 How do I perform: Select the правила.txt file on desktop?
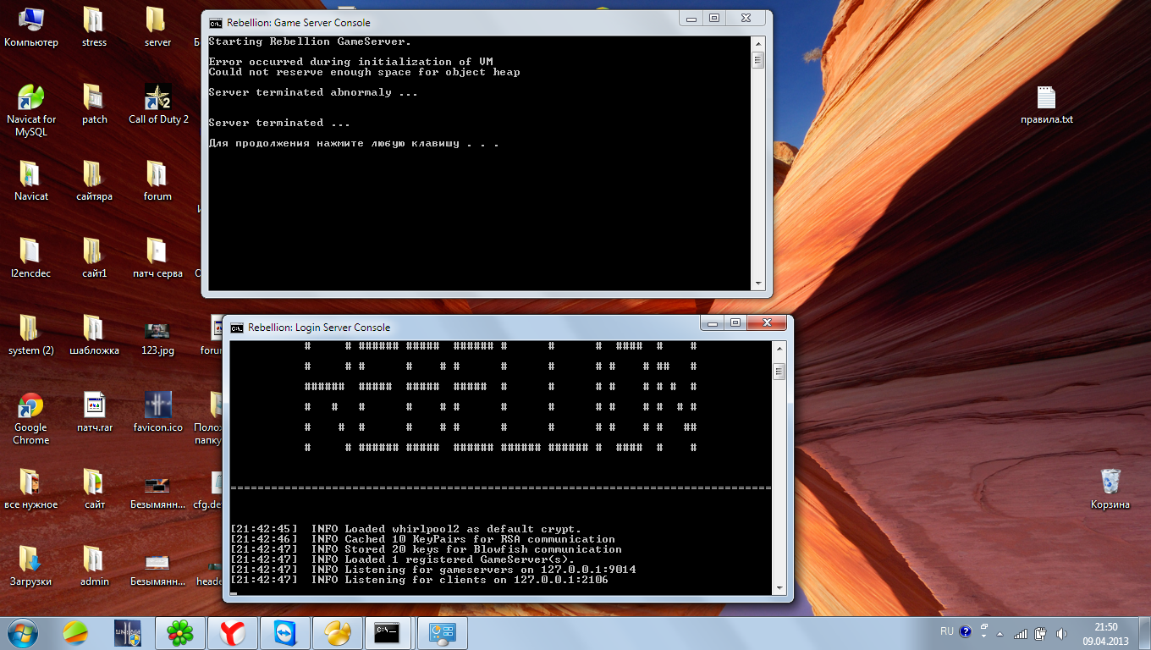point(1046,100)
